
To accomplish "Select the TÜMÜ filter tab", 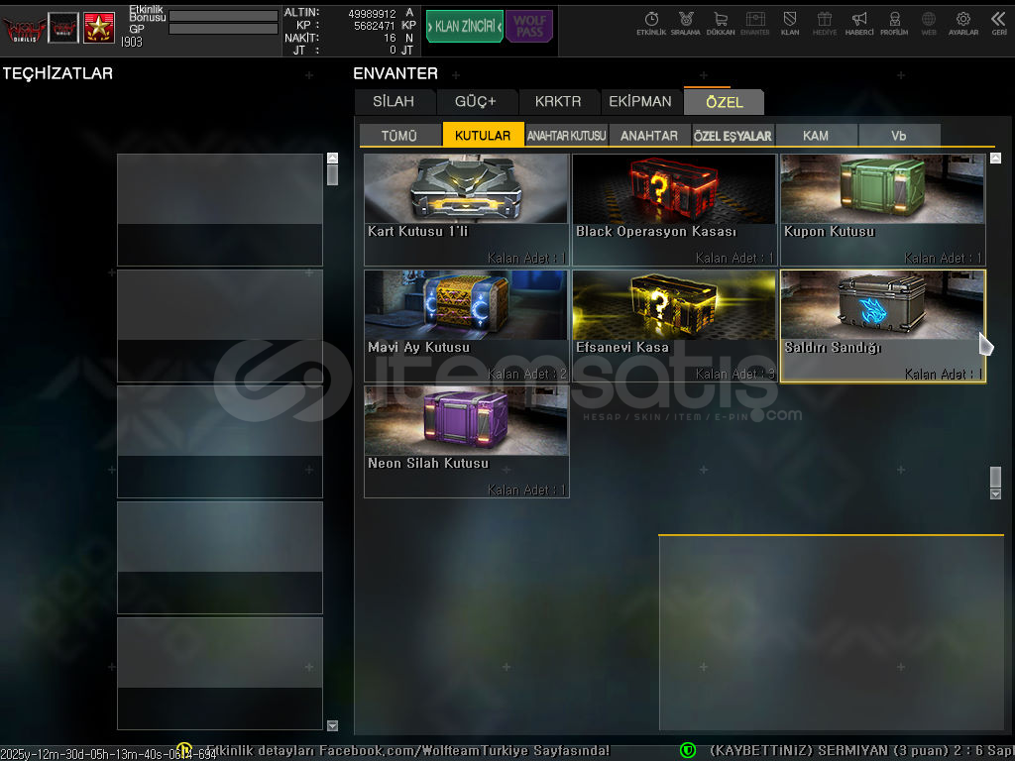I will (399, 136).
